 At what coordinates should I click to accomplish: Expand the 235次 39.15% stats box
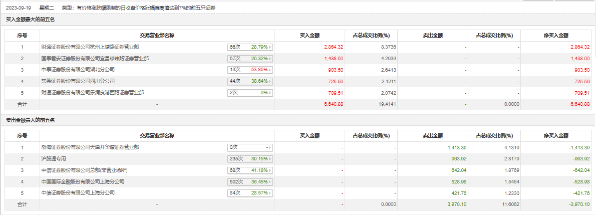point(250,159)
